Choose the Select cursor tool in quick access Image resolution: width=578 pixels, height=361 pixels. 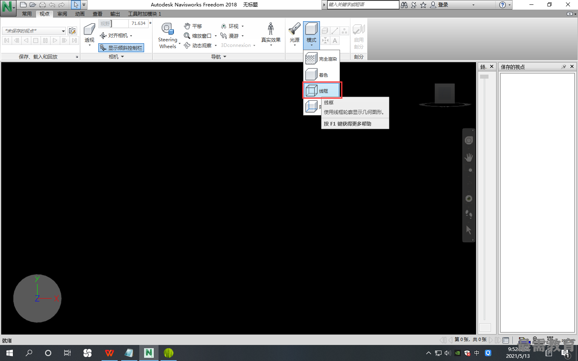(76, 5)
